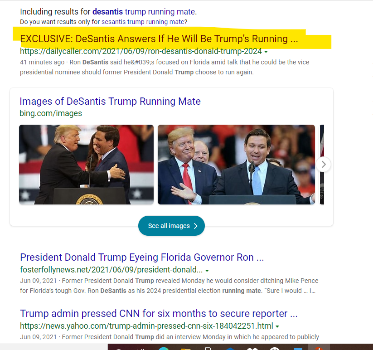373x350 pixels.
Task: Open 'Images of DeSantis Trump Running Mate'
Action: pyautogui.click(x=110, y=102)
